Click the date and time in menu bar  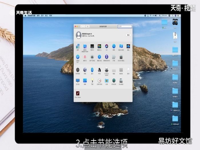[163, 15]
